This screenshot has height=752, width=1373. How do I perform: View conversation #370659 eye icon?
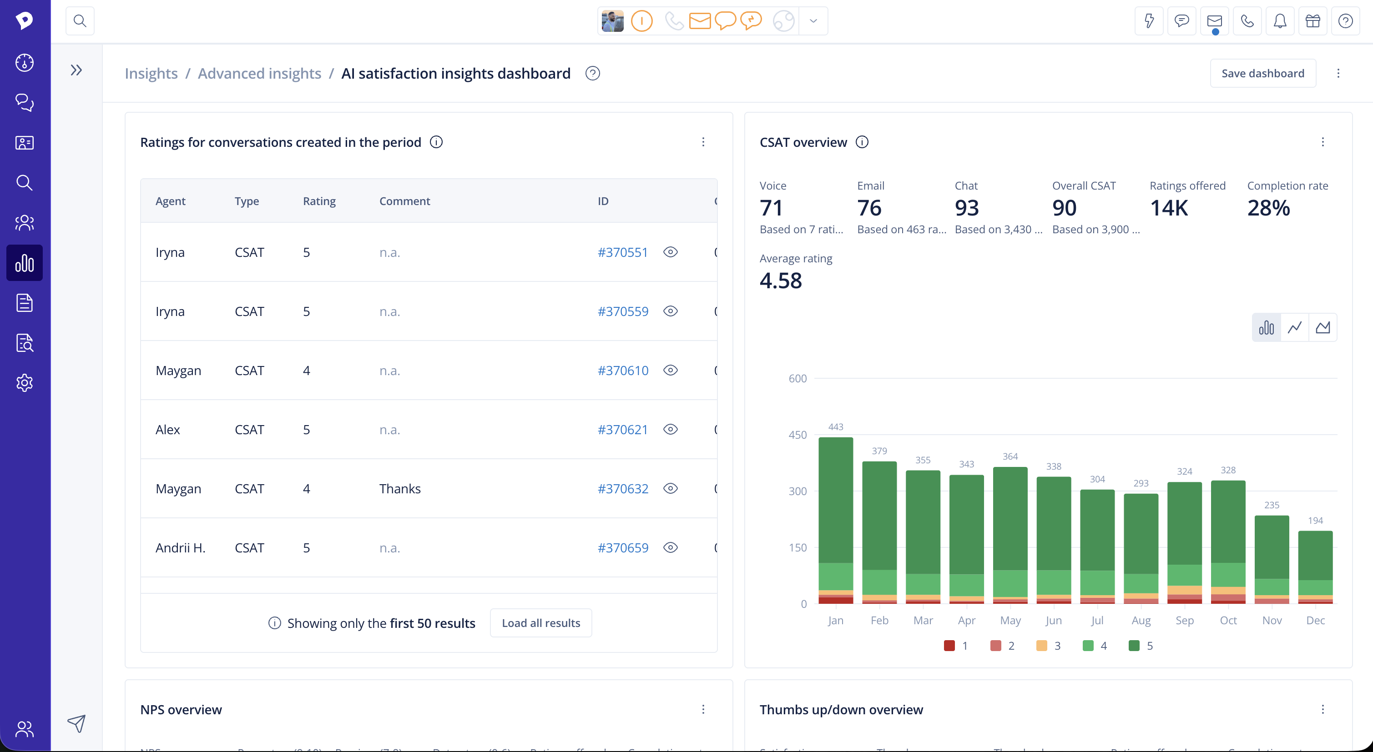click(x=671, y=547)
